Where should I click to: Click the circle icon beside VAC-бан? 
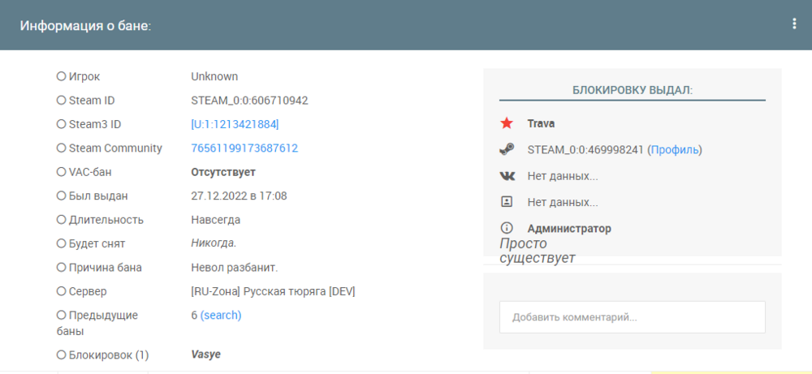pyautogui.click(x=61, y=172)
